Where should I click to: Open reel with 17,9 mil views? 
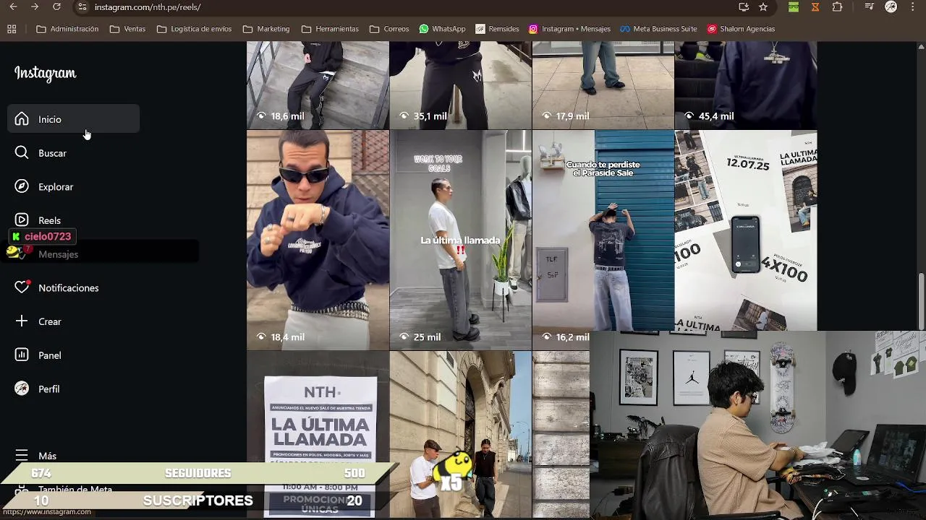point(603,84)
